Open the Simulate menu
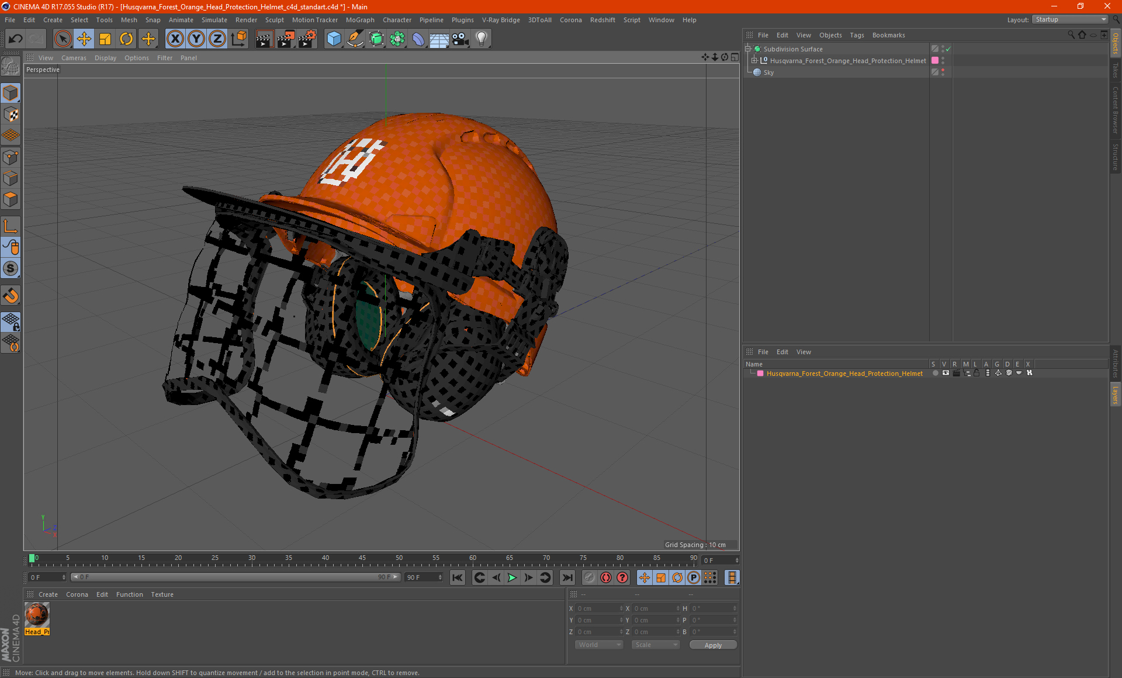Screen dimensions: 1122x678 point(214,20)
